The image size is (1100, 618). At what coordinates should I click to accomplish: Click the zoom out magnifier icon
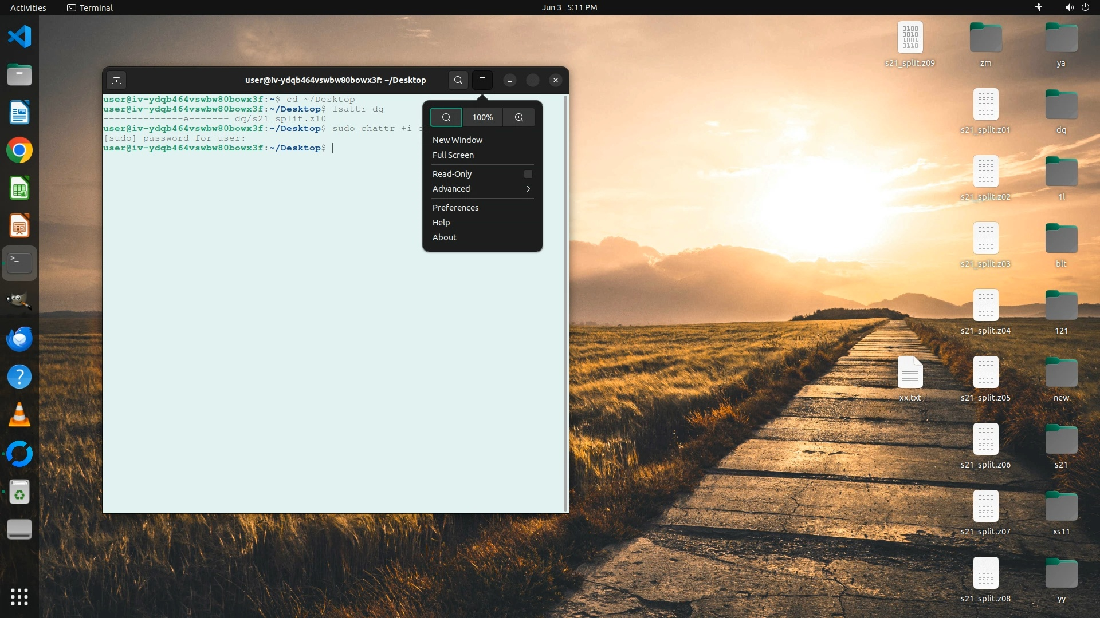click(446, 117)
